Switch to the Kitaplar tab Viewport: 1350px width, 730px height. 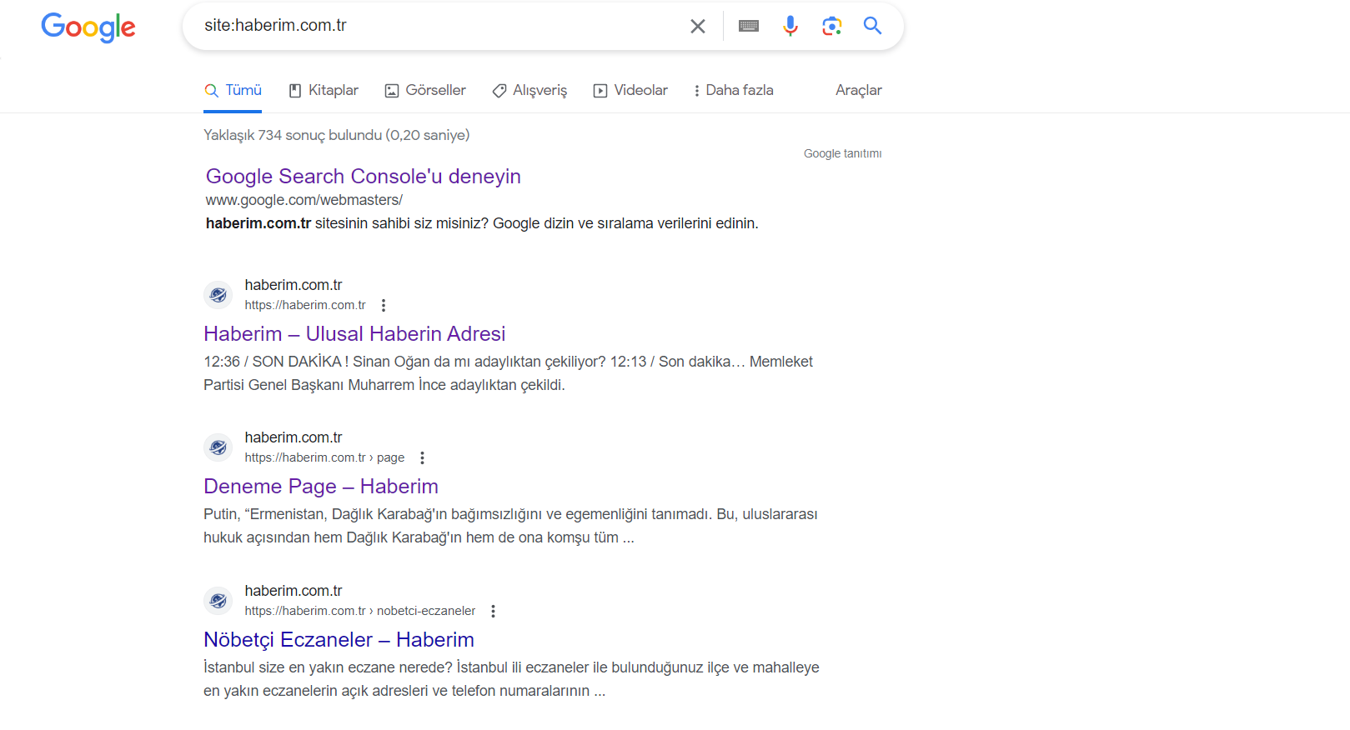(x=324, y=90)
